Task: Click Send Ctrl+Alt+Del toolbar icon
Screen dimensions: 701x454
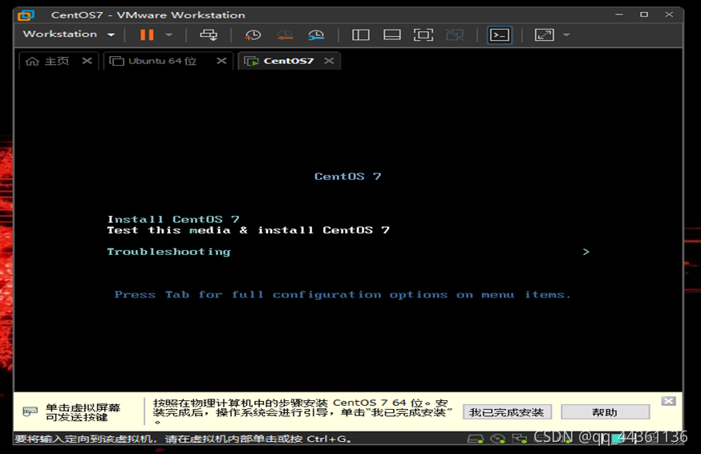Action: point(209,34)
